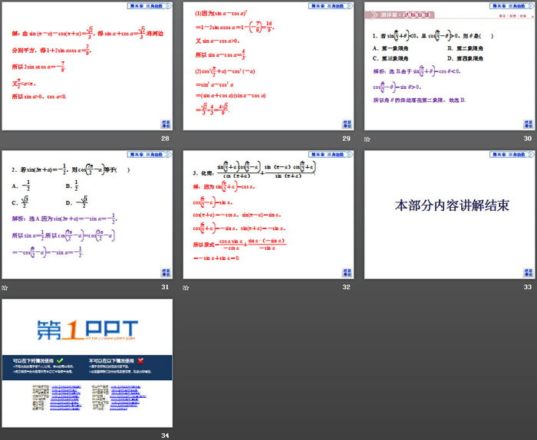
Task: Click the left column blue links on slide 34
Action: (65, 400)
